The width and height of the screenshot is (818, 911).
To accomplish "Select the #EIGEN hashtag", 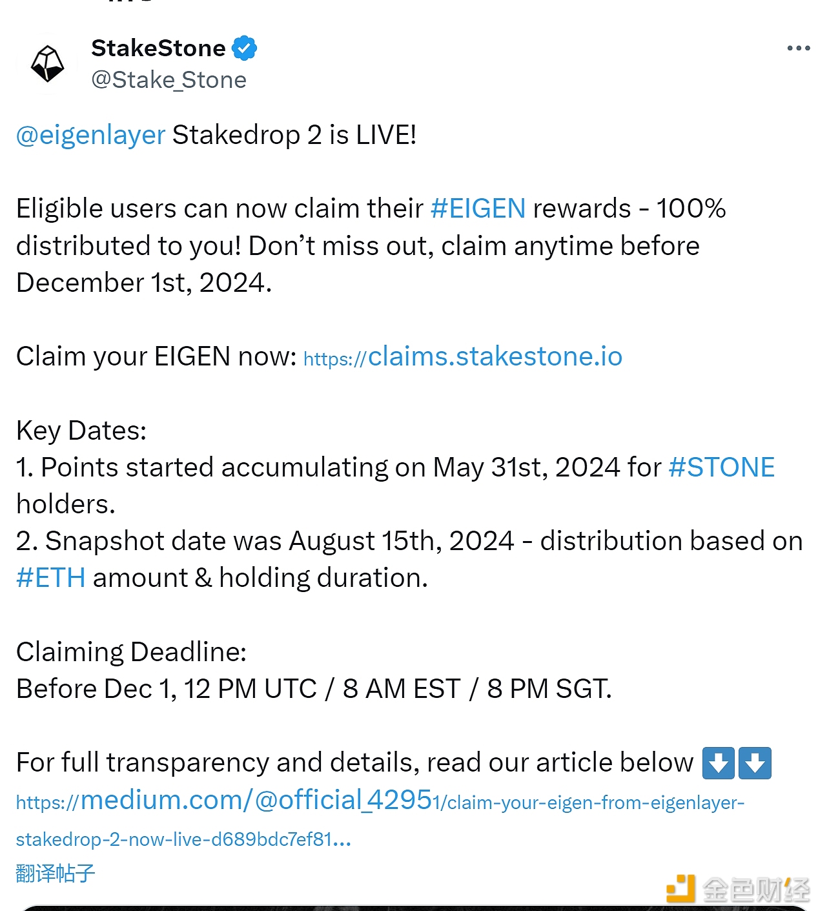I will point(478,209).
